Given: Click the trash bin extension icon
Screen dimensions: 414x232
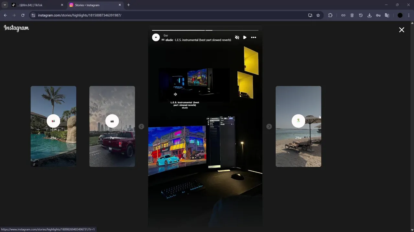Looking at the screenshot, I should pos(352,15).
